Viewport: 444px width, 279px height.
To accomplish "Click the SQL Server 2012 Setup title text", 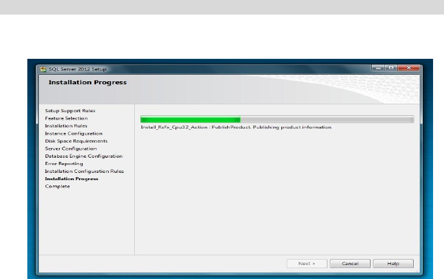I will 77,69.
